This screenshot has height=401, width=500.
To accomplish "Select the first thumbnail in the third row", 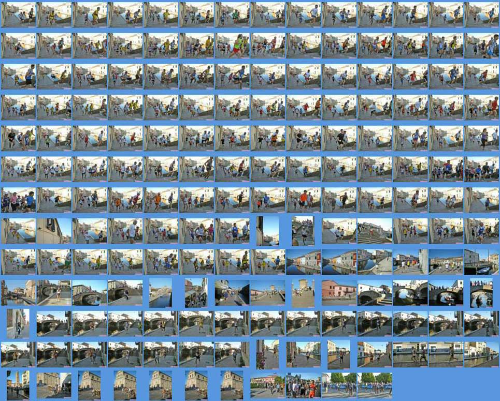I will point(19,77).
